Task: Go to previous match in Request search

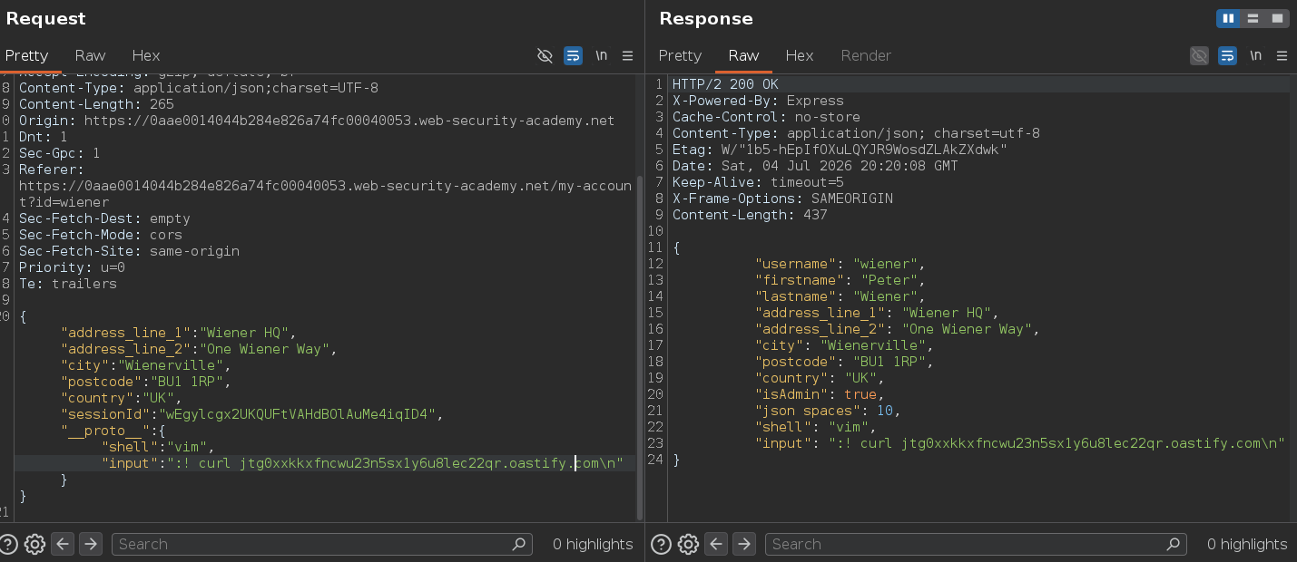Action: coord(62,544)
